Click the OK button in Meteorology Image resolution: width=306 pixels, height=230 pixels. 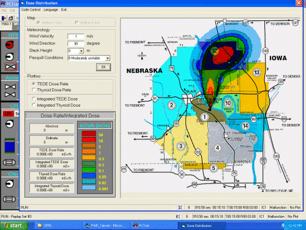coord(103,67)
